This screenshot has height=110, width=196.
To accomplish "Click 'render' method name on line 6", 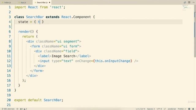I will click(24, 31).
